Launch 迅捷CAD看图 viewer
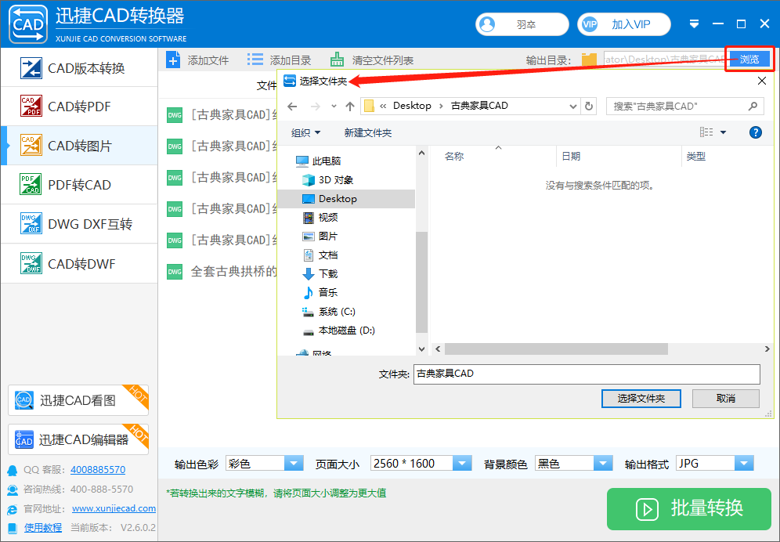The image size is (780, 542). (x=78, y=400)
